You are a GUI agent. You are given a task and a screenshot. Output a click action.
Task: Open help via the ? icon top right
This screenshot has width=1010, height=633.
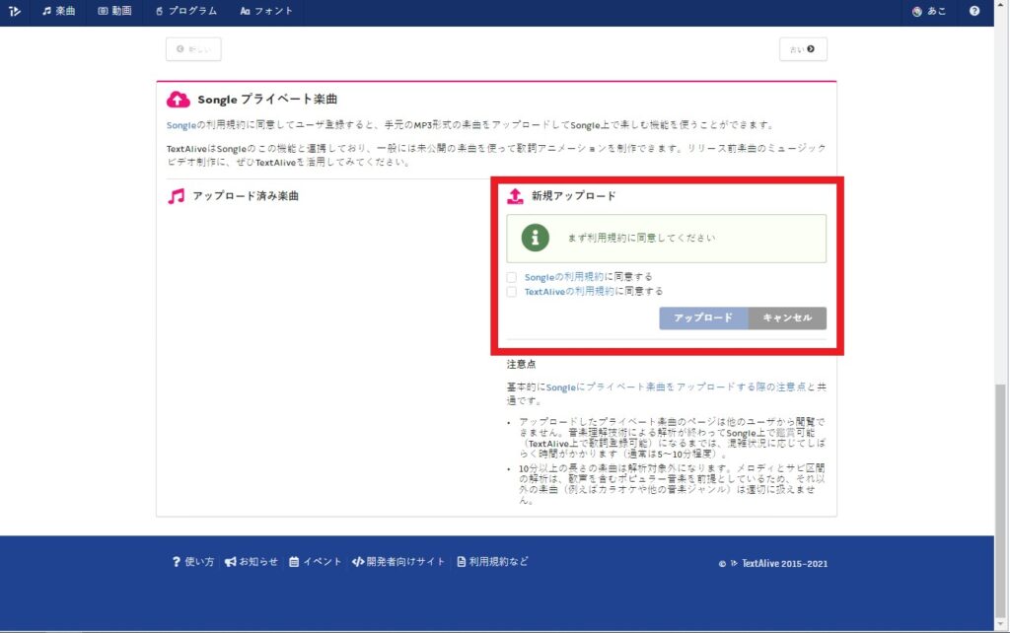pos(975,12)
